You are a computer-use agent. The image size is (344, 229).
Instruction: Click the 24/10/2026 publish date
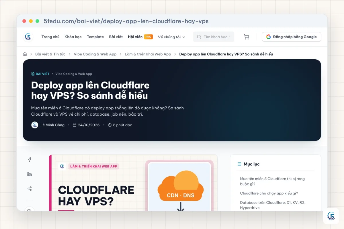pyautogui.click(x=89, y=125)
